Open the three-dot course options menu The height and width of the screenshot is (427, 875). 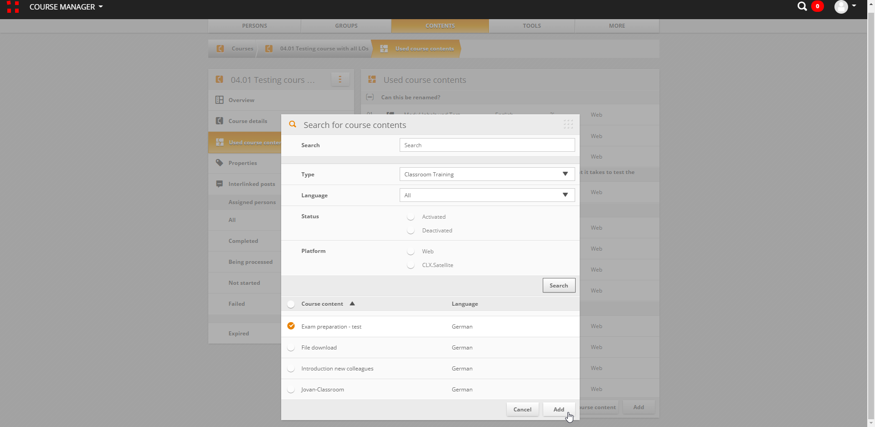(x=340, y=79)
